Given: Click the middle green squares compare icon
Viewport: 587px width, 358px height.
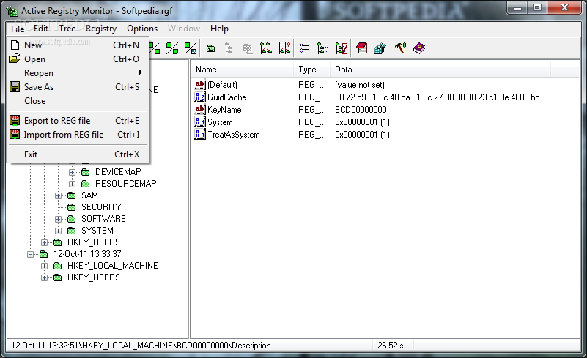Looking at the screenshot, I should click(x=172, y=48).
